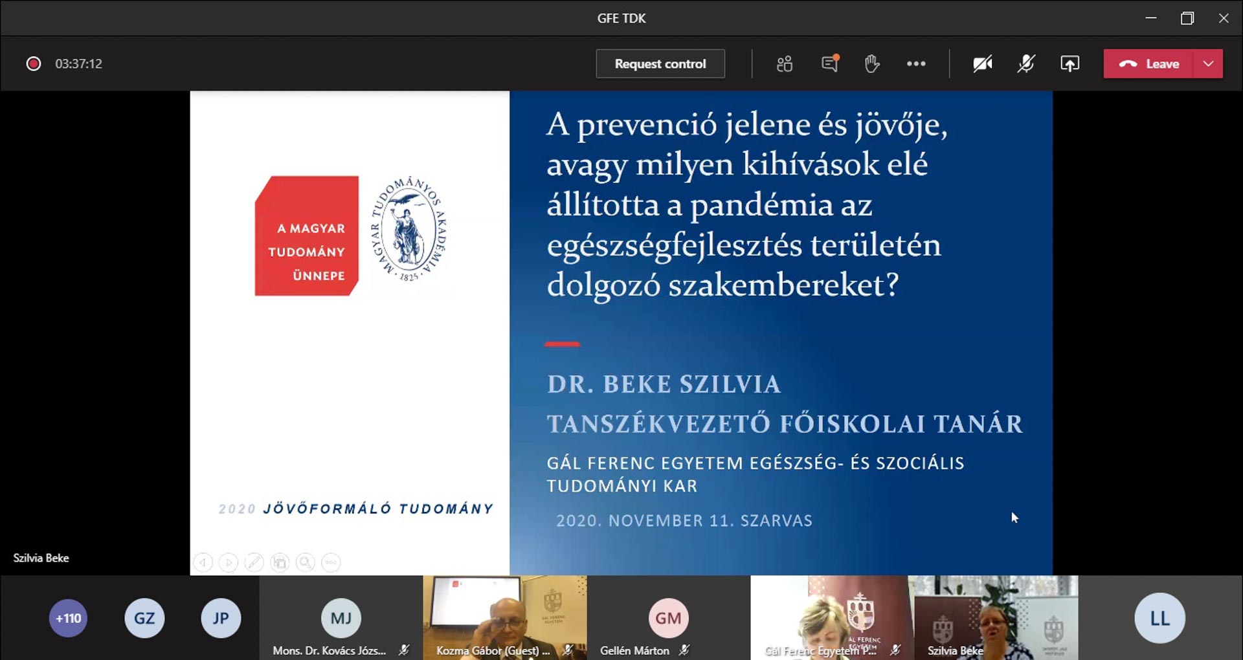The width and height of the screenshot is (1243, 660).
Task: Open the meeting chat
Action: pyautogui.click(x=829, y=64)
